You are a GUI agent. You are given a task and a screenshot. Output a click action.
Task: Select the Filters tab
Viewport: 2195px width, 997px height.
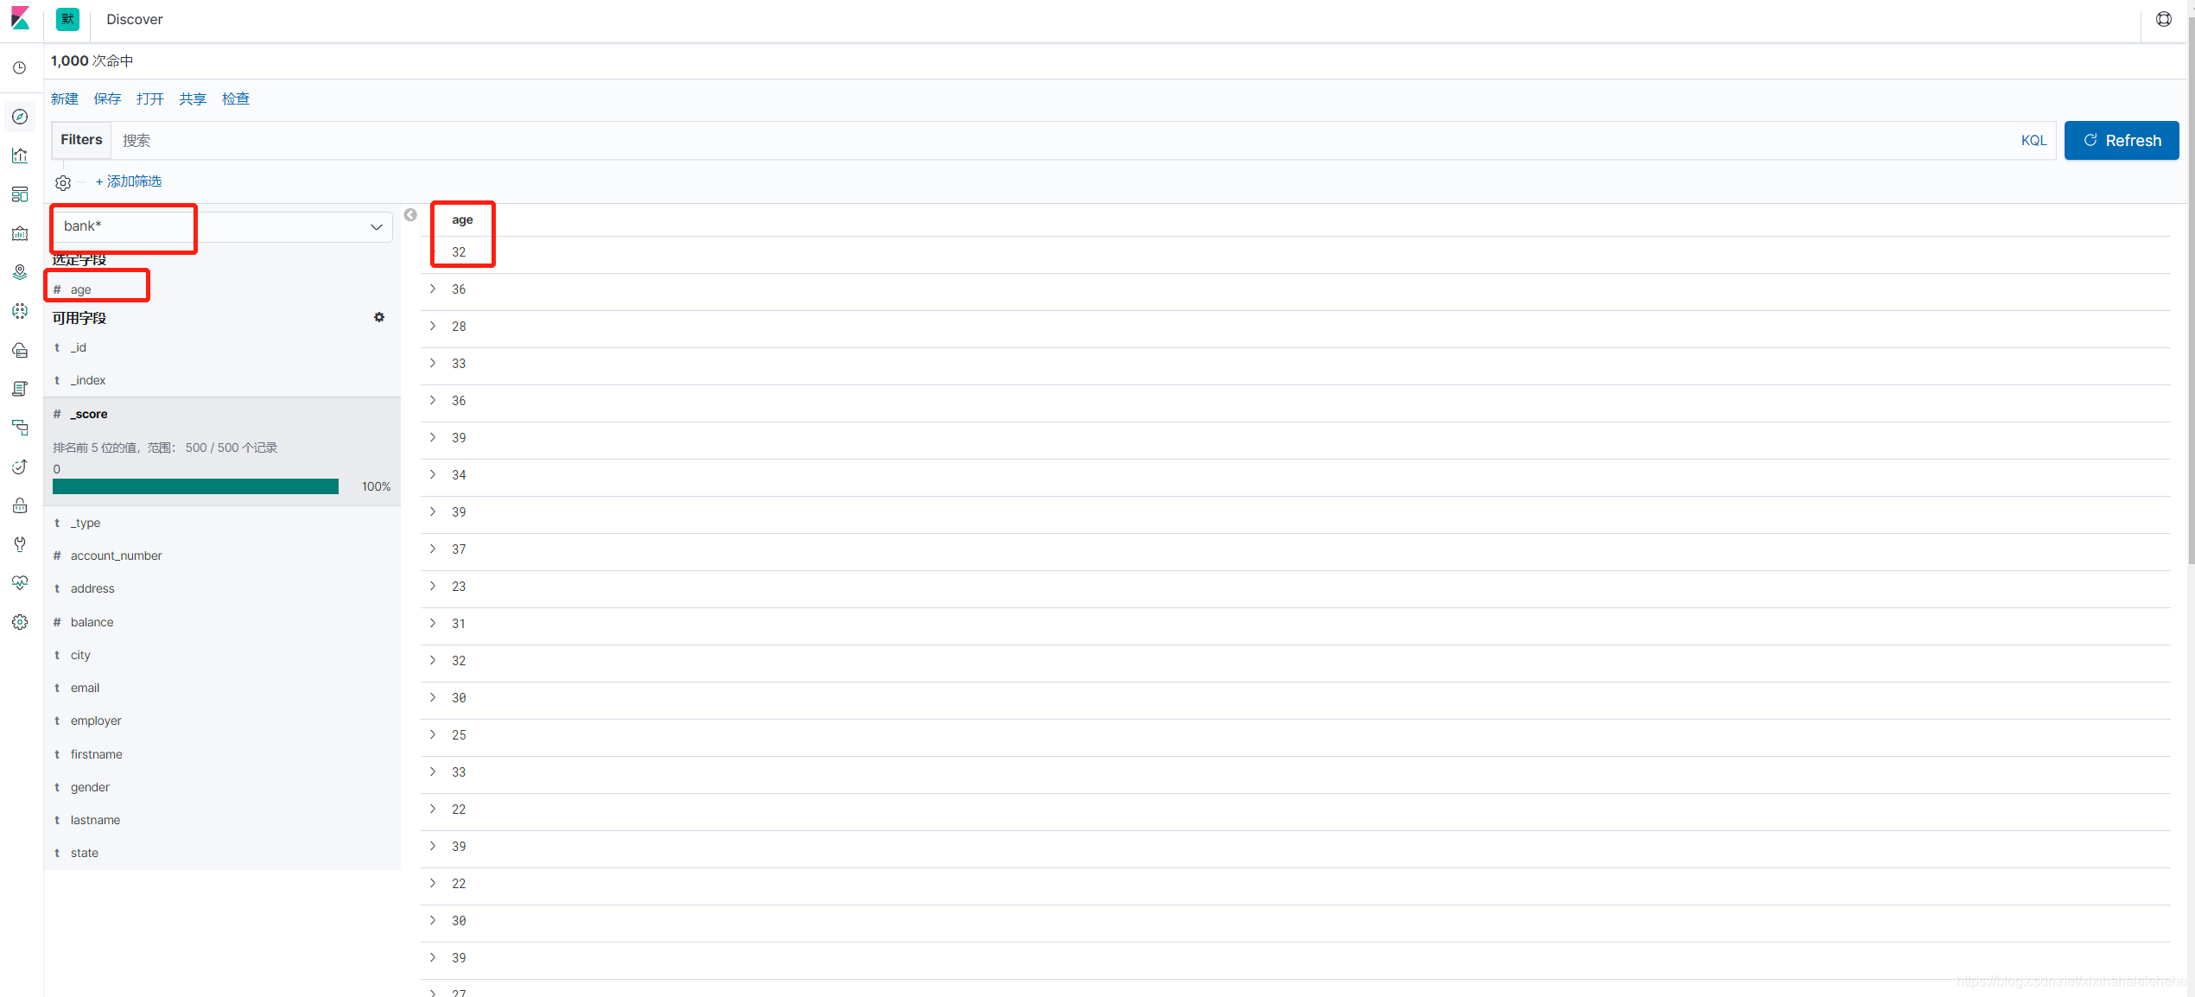click(x=79, y=140)
